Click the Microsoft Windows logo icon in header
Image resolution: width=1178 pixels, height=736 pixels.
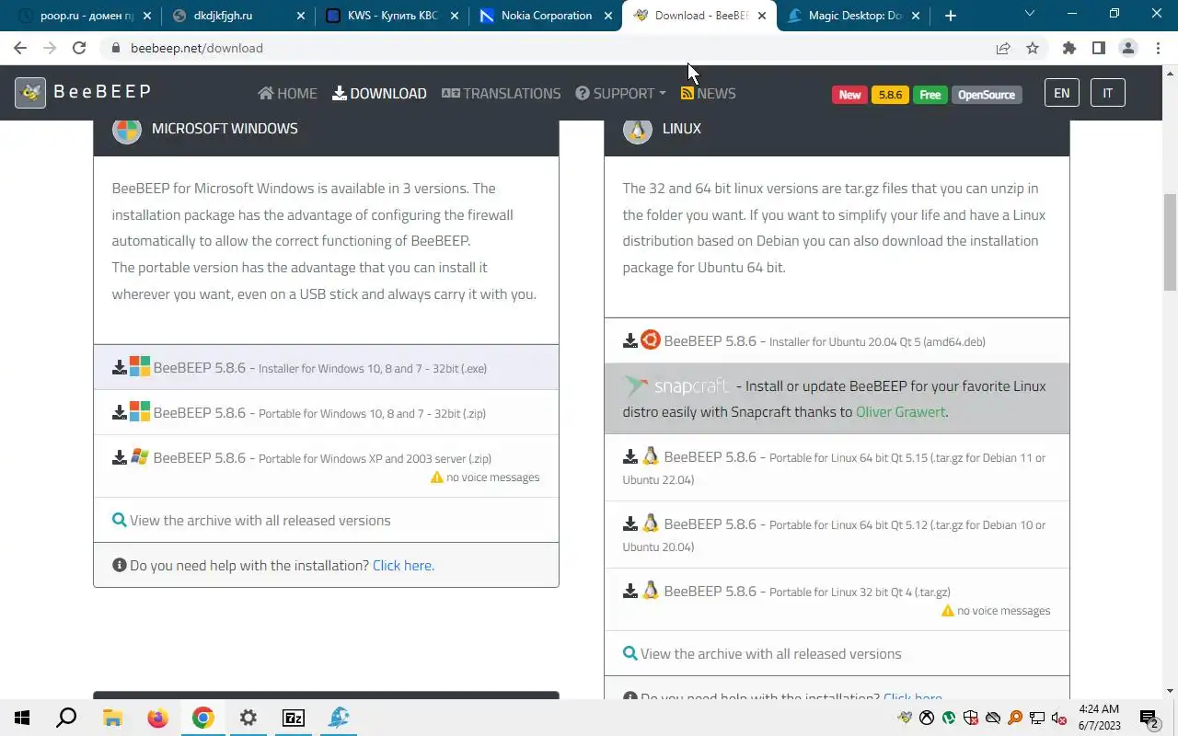[x=127, y=129]
